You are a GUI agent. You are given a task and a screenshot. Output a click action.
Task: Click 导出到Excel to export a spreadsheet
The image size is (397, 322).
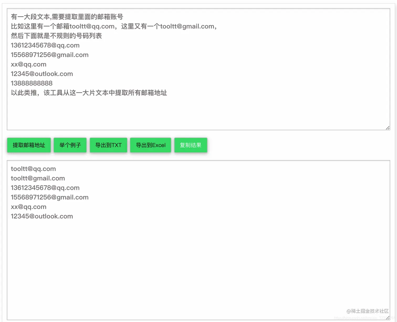click(150, 145)
